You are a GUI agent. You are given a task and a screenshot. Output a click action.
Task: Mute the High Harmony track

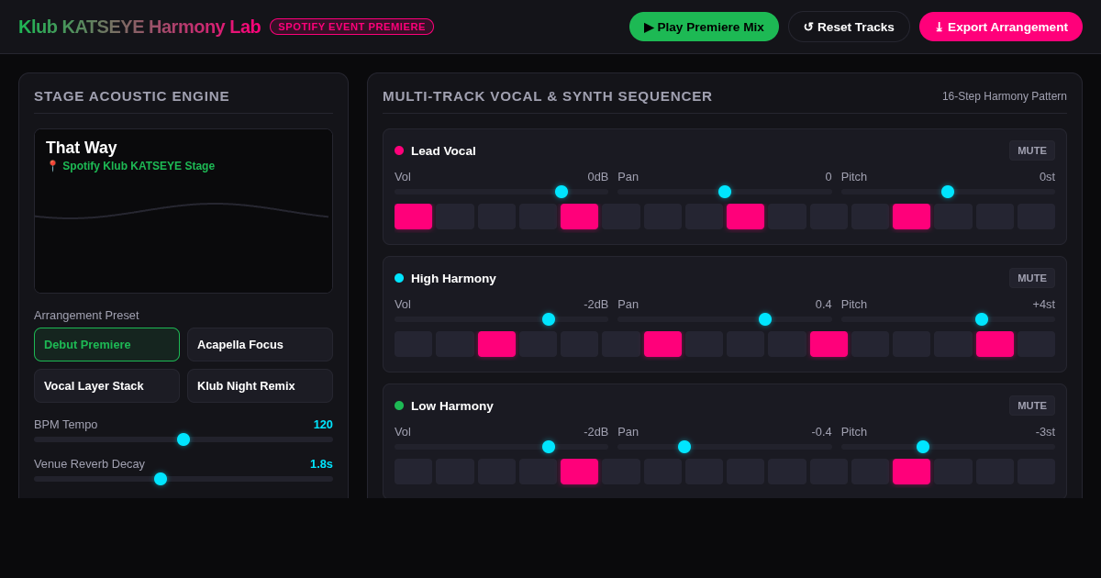click(1032, 278)
